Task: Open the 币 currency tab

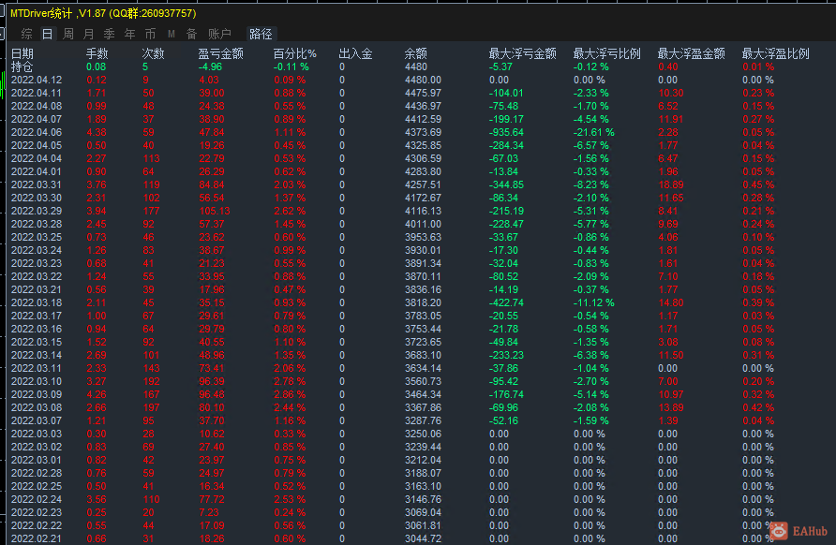Action: pos(150,34)
